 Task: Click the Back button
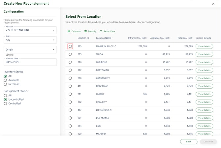point(189,141)
